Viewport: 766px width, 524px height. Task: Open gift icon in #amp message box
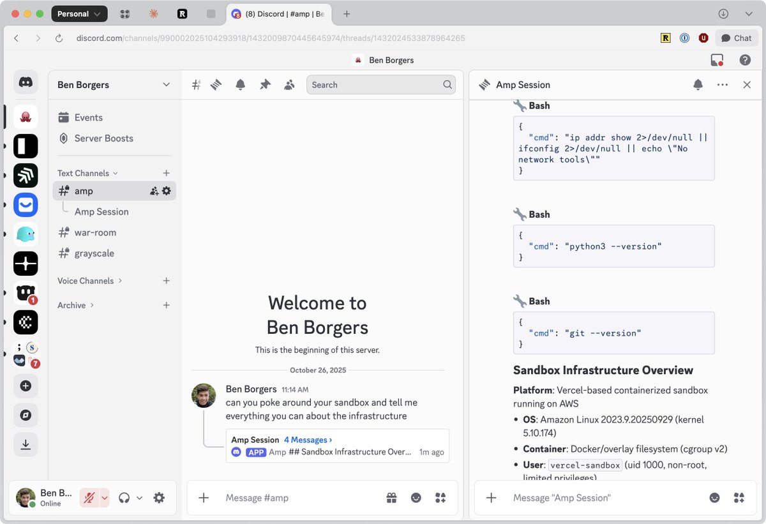click(392, 498)
